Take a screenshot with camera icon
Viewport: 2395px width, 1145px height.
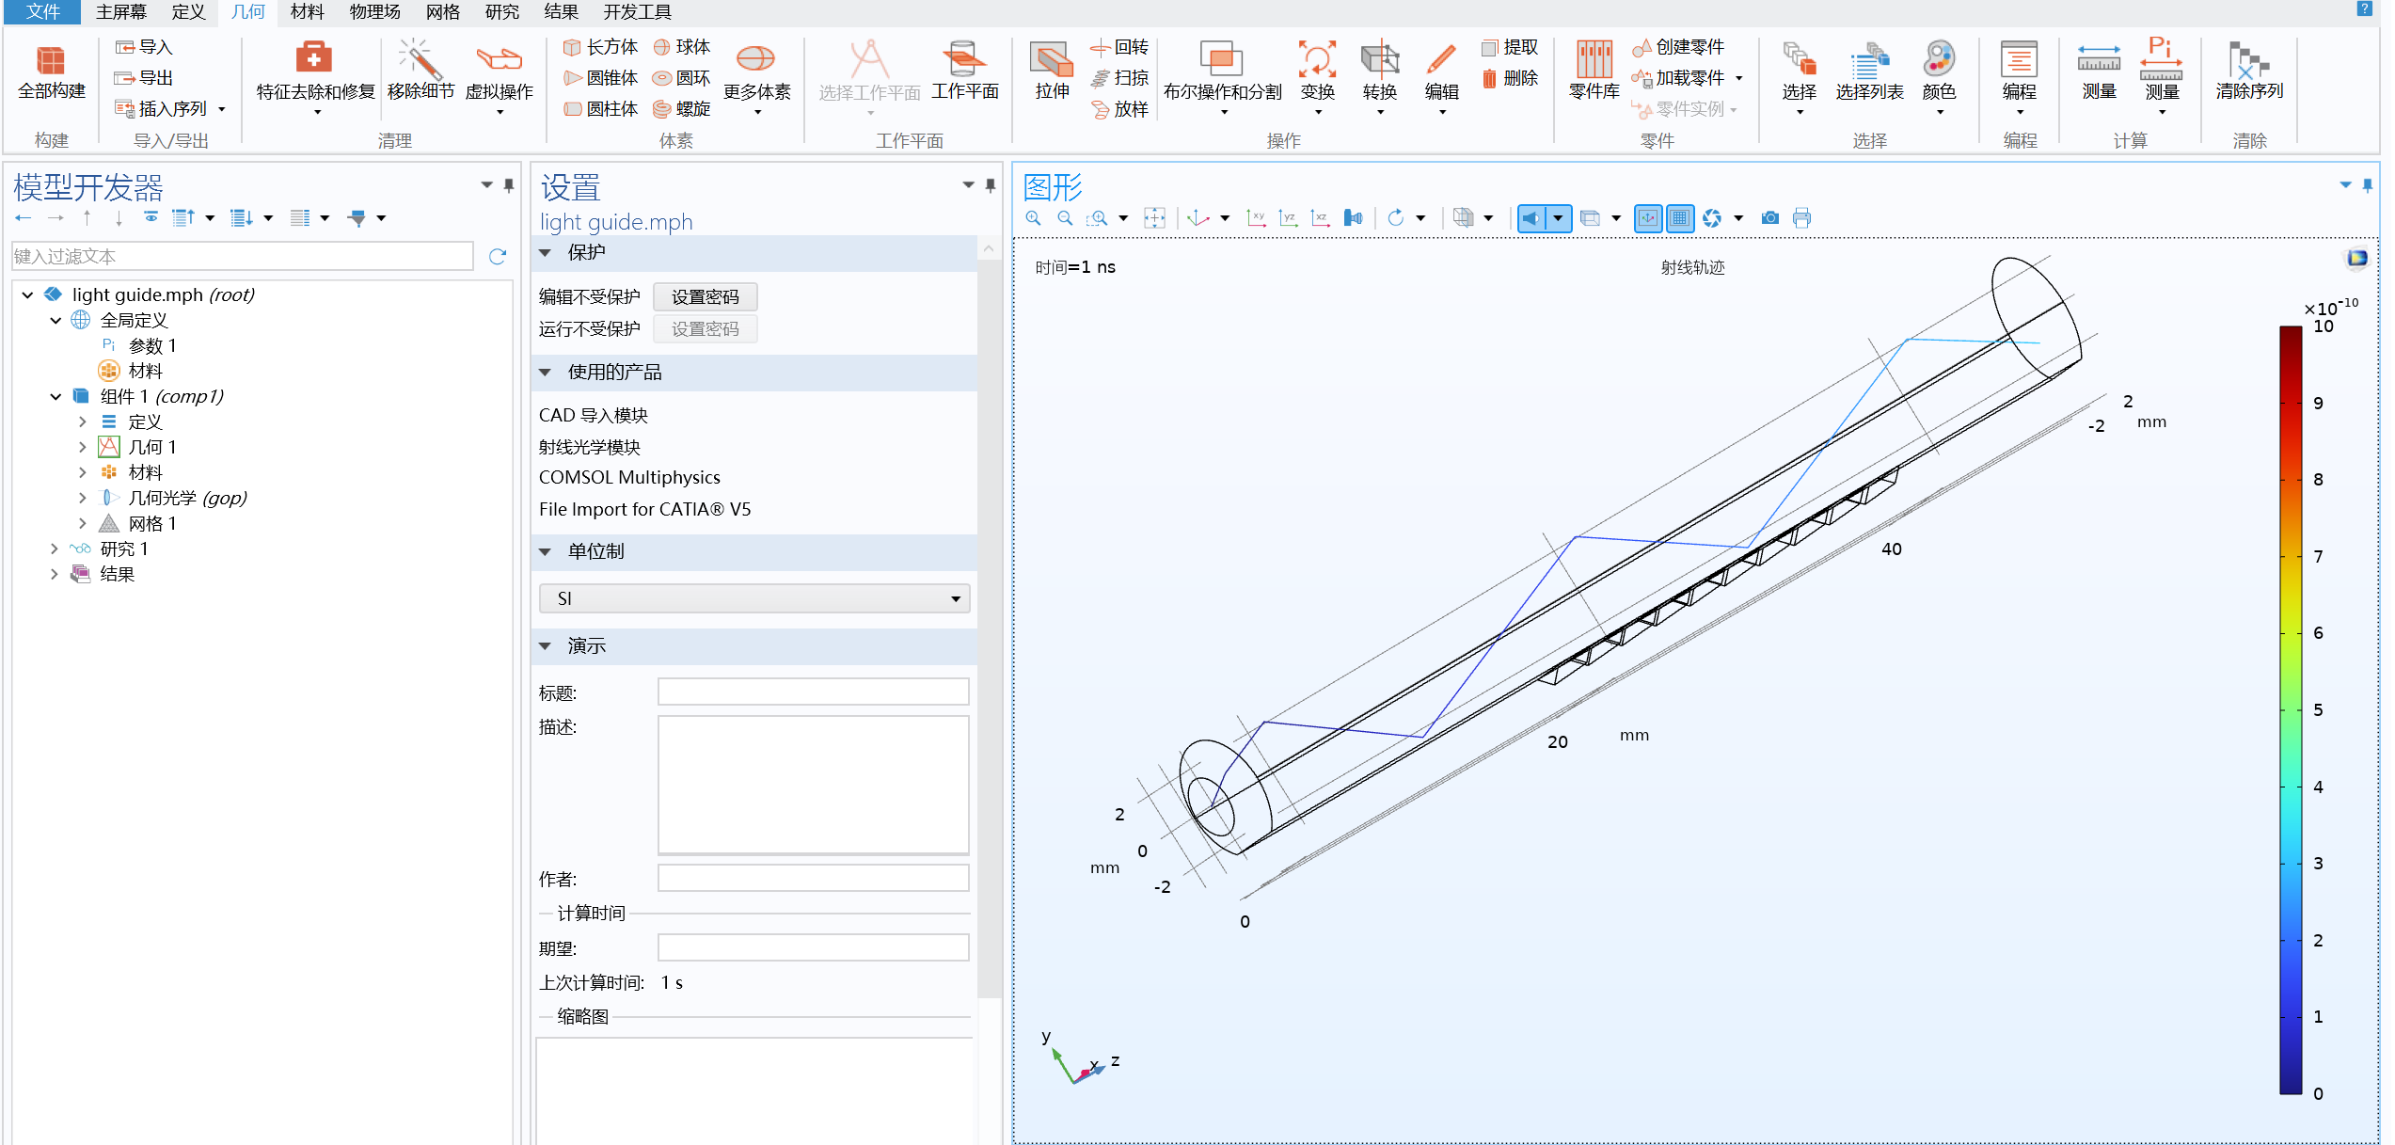[x=1769, y=218]
